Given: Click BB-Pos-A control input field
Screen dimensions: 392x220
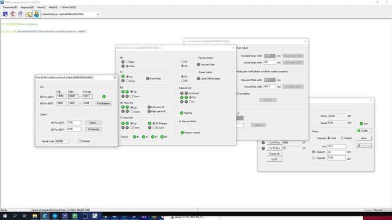Looking at the screenshot, I should [74, 122].
